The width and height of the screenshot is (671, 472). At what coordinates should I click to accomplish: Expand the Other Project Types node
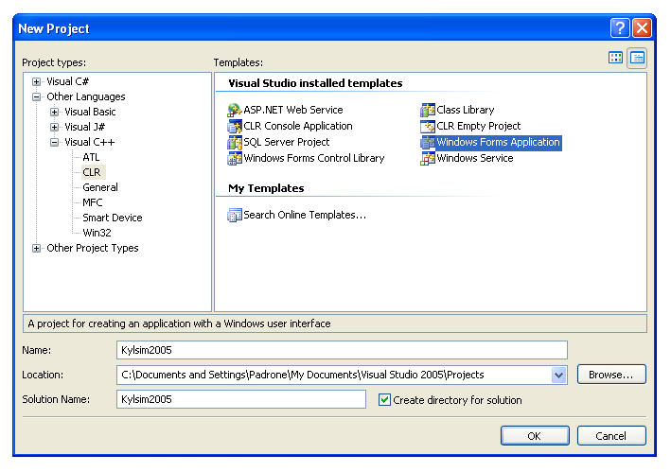click(x=37, y=249)
